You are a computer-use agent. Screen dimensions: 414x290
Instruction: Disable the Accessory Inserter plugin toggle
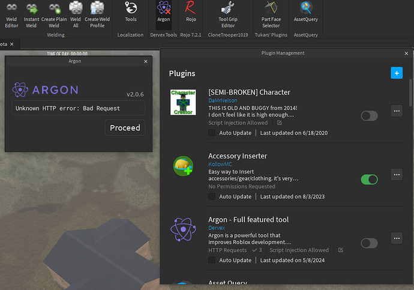pos(370,180)
